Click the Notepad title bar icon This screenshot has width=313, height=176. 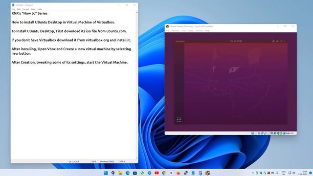click(13, 5)
